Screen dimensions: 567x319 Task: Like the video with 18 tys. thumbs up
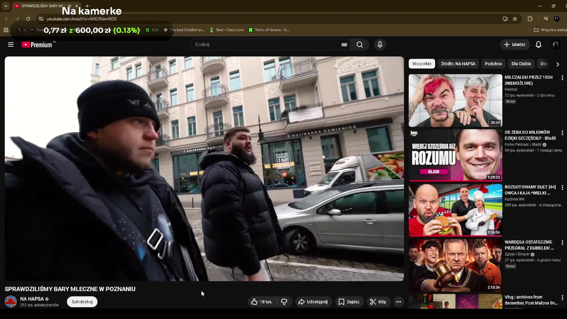261,302
